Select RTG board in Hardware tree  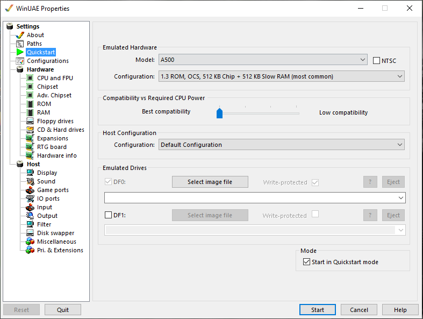52,147
